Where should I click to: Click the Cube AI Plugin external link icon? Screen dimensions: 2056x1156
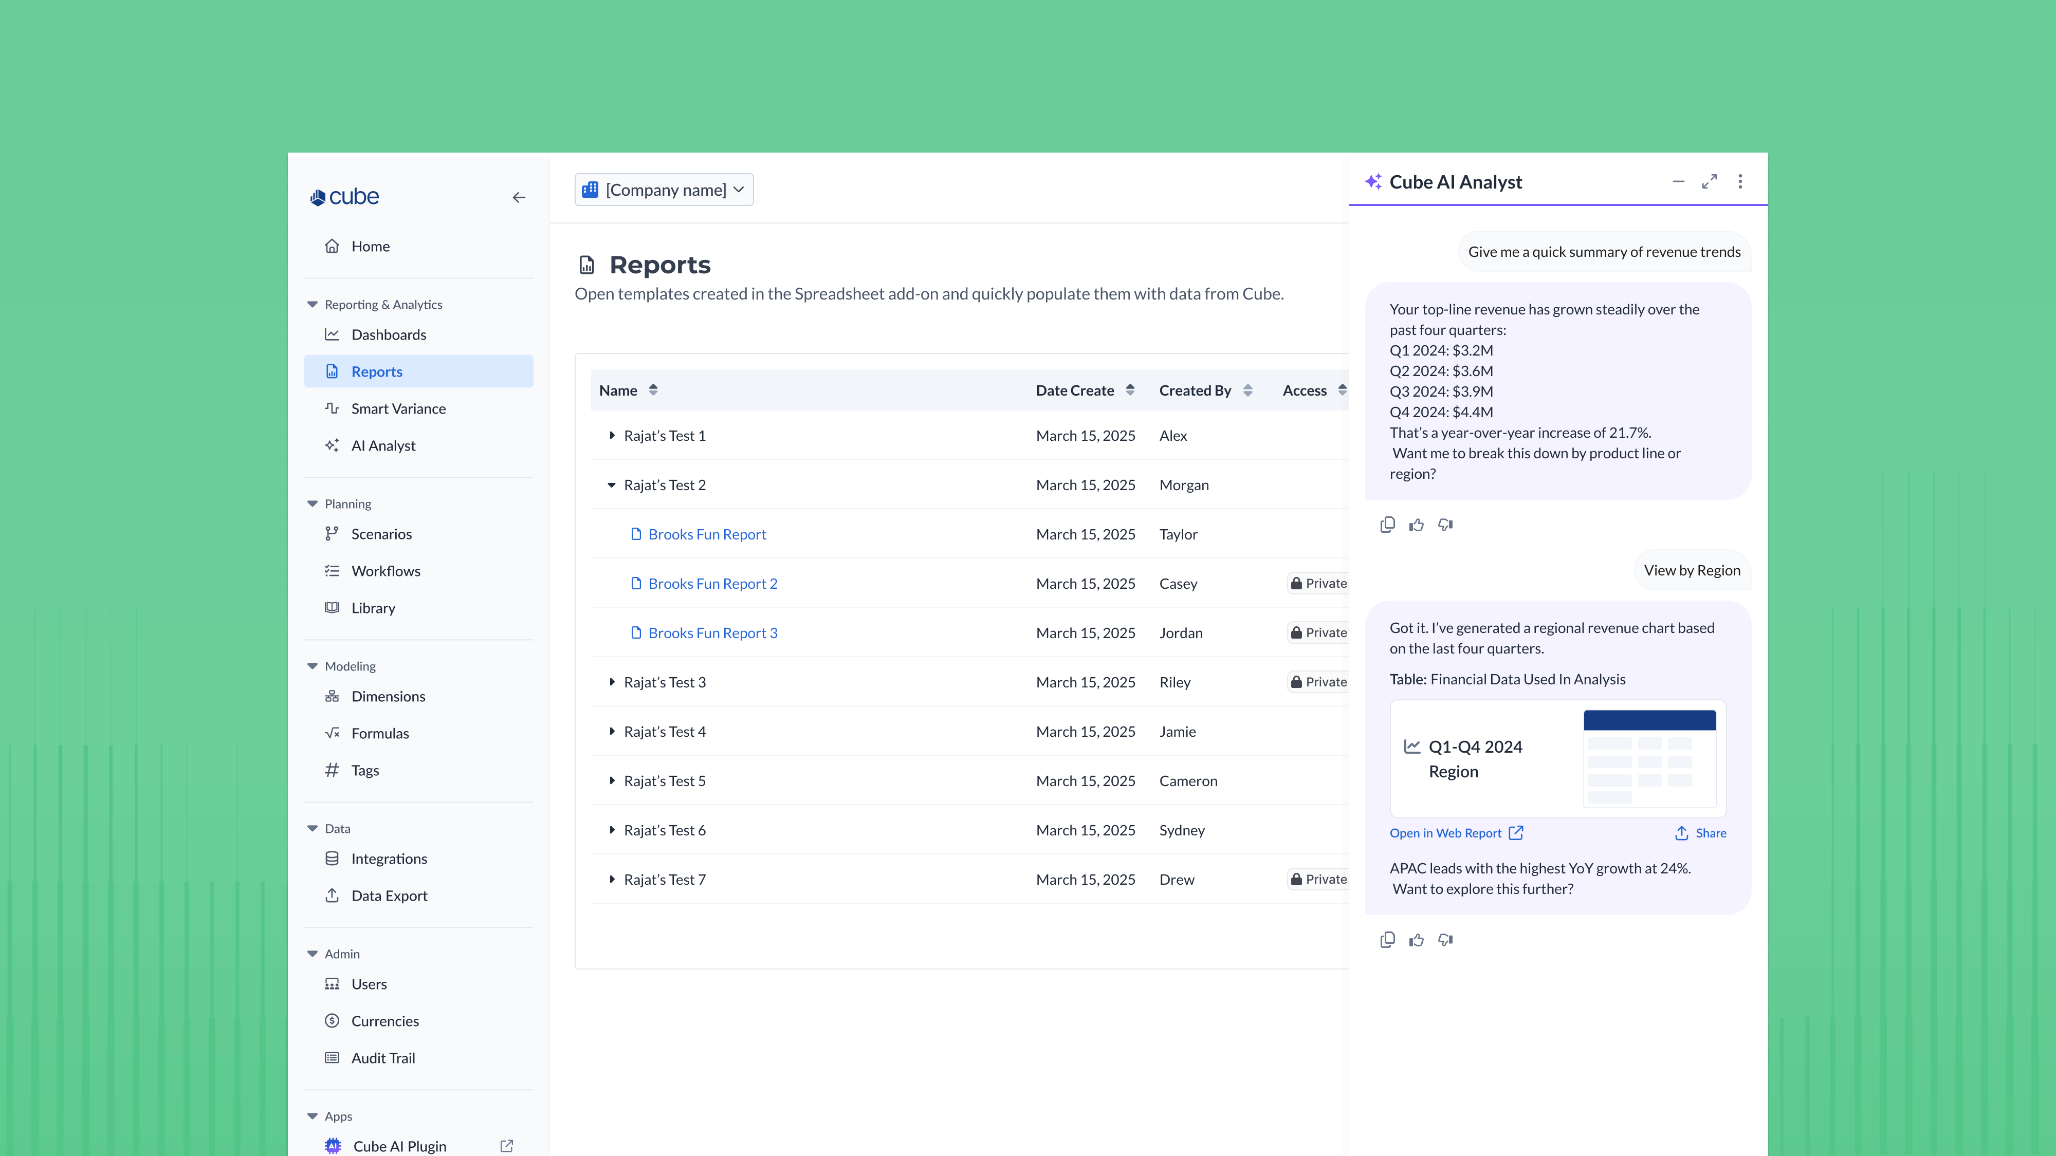[506, 1146]
